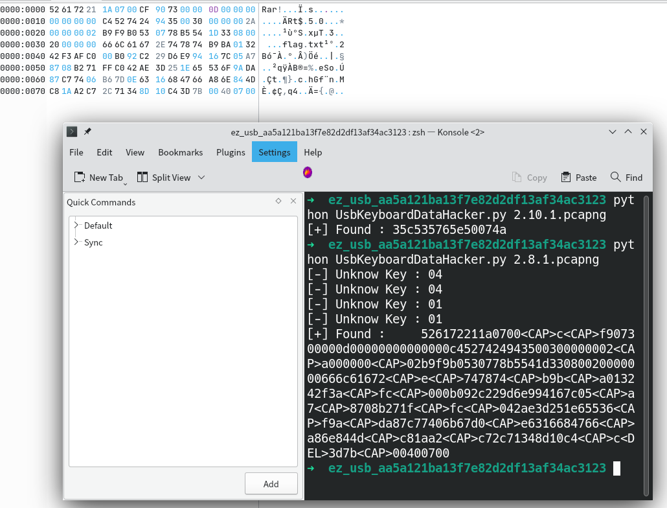Open a New Tab in Konsole
The width and height of the screenshot is (667, 508).
tap(98, 178)
